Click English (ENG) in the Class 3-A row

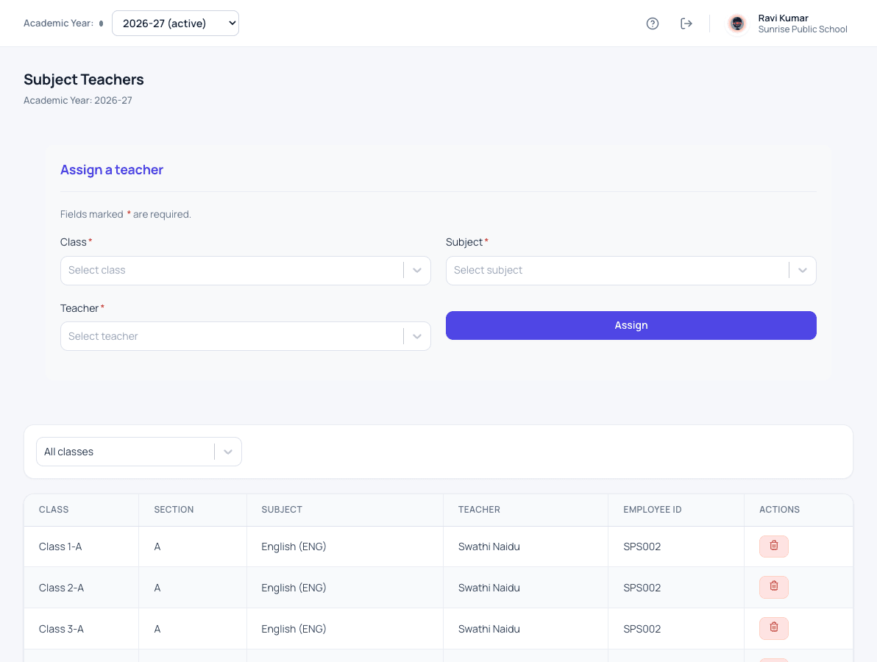(x=294, y=629)
